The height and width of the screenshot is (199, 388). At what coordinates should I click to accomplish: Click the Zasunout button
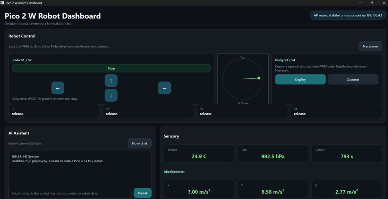coord(353,79)
